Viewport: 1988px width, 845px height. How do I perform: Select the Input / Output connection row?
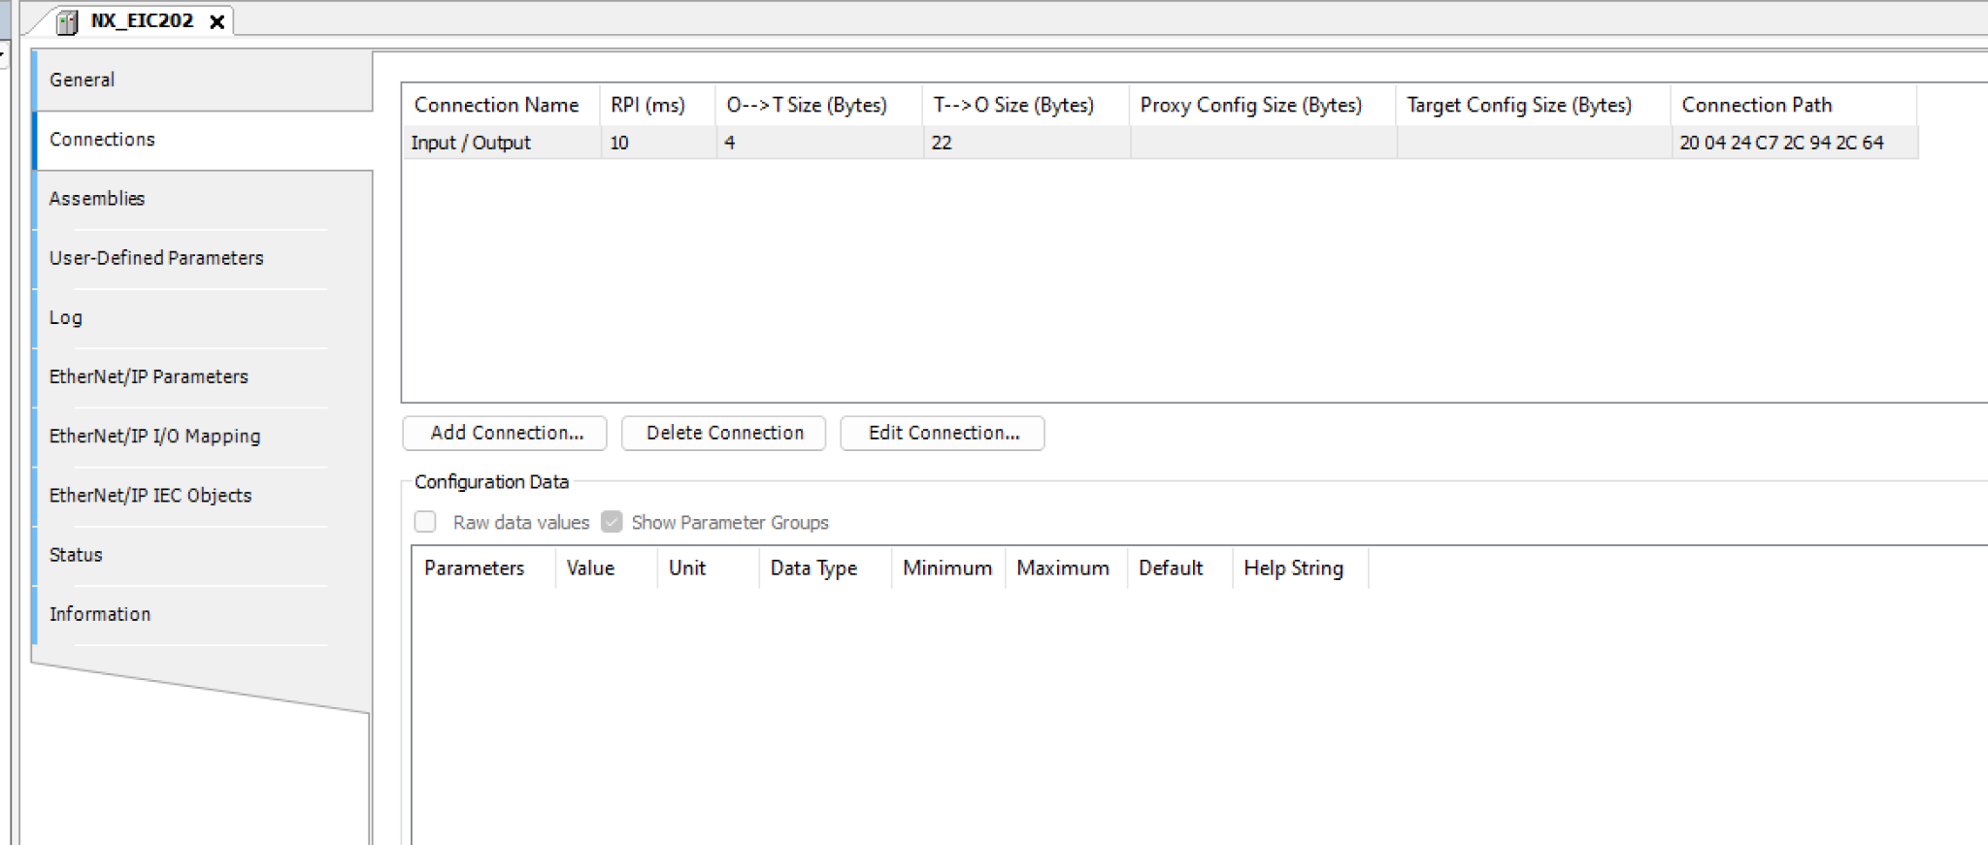471,143
